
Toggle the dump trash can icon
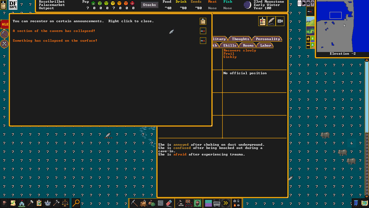click(238, 201)
